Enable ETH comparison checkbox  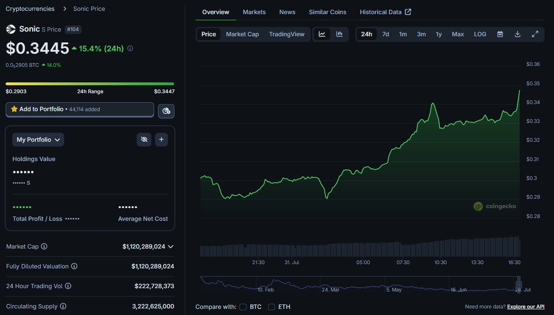point(272,307)
